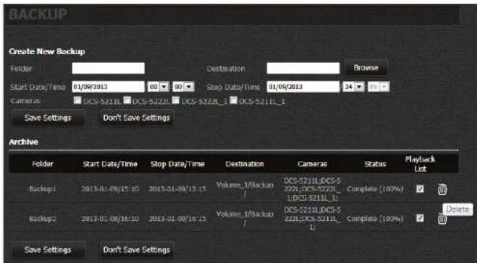Click the Playback List column header
Image resolution: width=477 pixels, height=263 pixels.
(x=420, y=164)
